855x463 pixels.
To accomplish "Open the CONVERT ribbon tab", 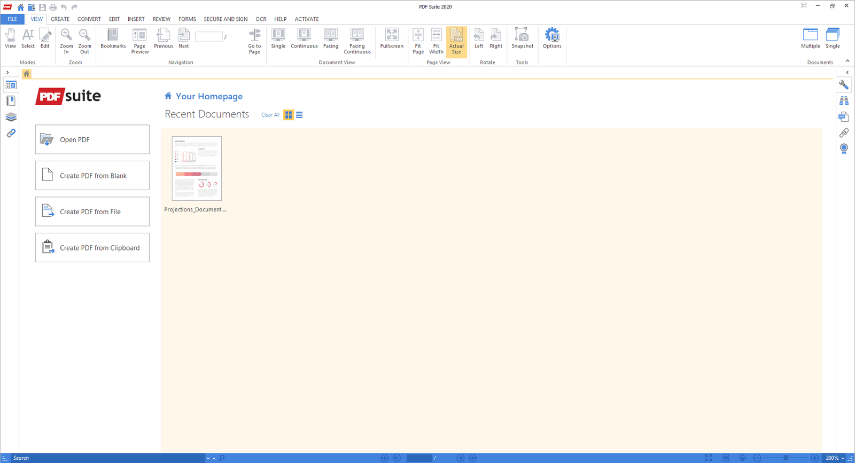I will (x=89, y=19).
